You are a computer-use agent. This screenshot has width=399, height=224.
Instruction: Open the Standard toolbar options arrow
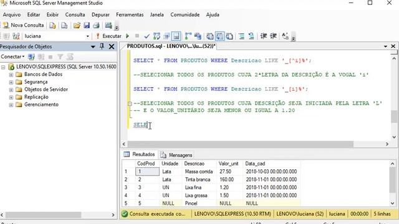coord(117,27)
